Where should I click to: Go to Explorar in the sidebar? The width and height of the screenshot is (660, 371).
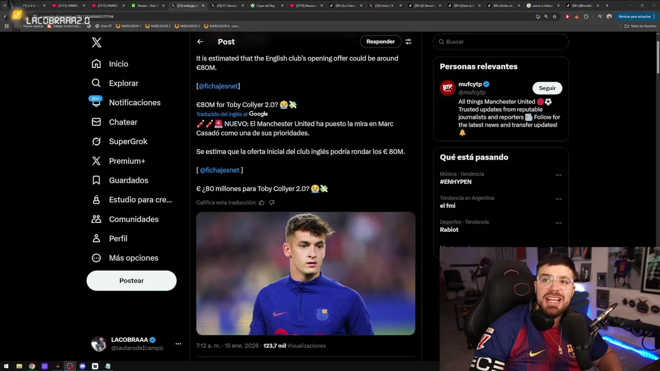96,83
